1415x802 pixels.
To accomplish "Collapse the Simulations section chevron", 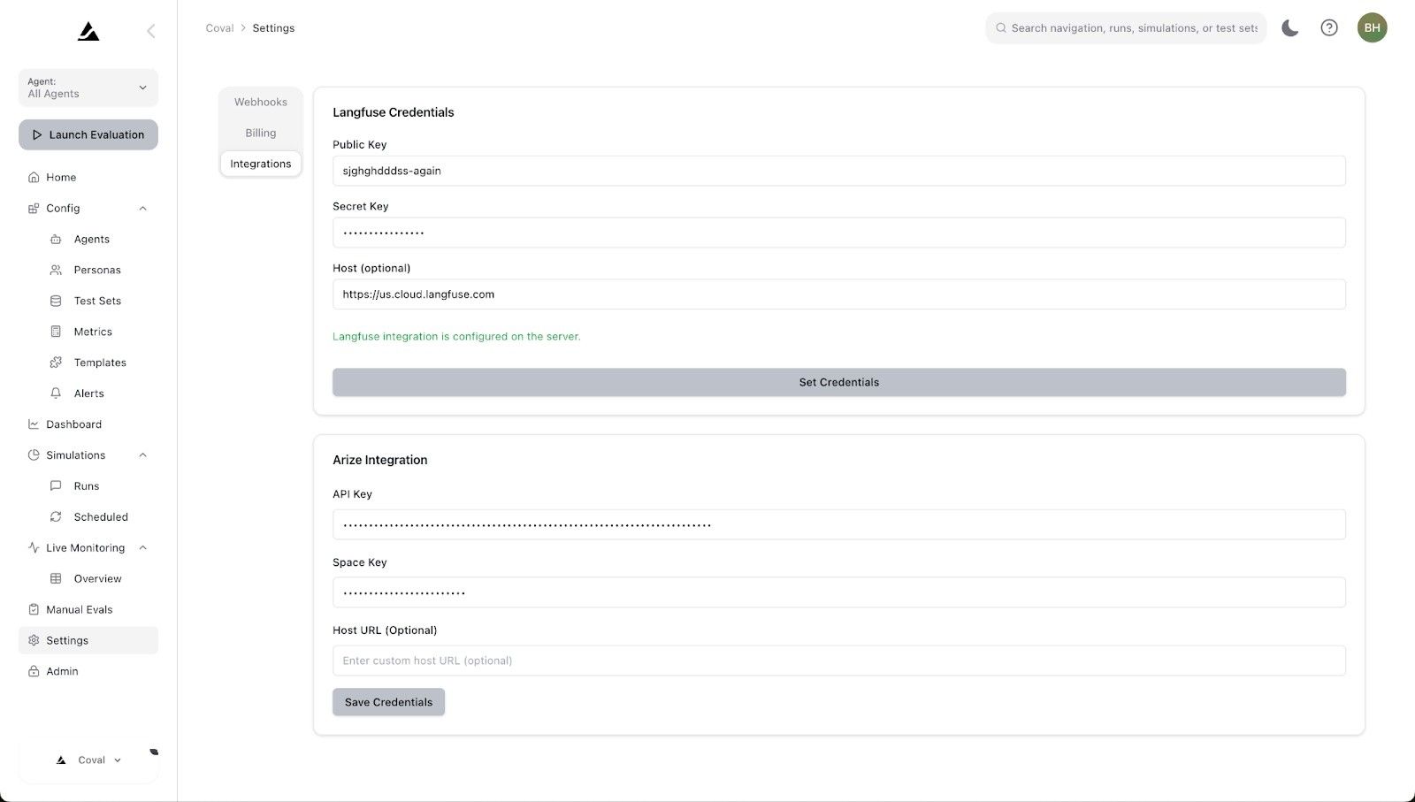I will pos(142,455).
